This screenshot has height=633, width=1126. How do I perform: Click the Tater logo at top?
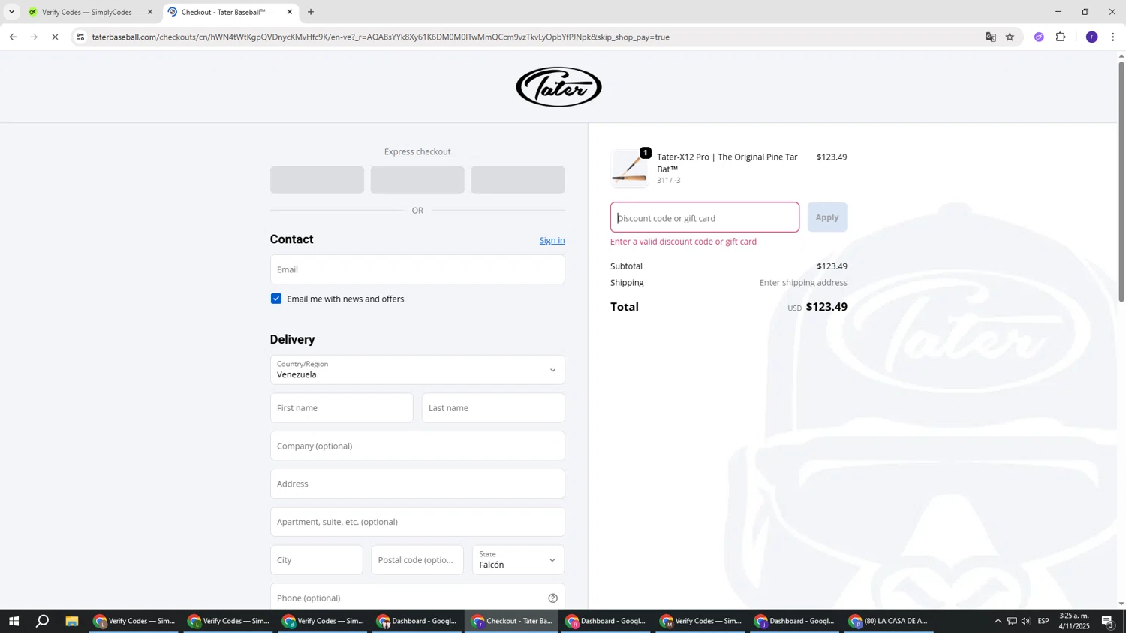[x=558, y=87]
